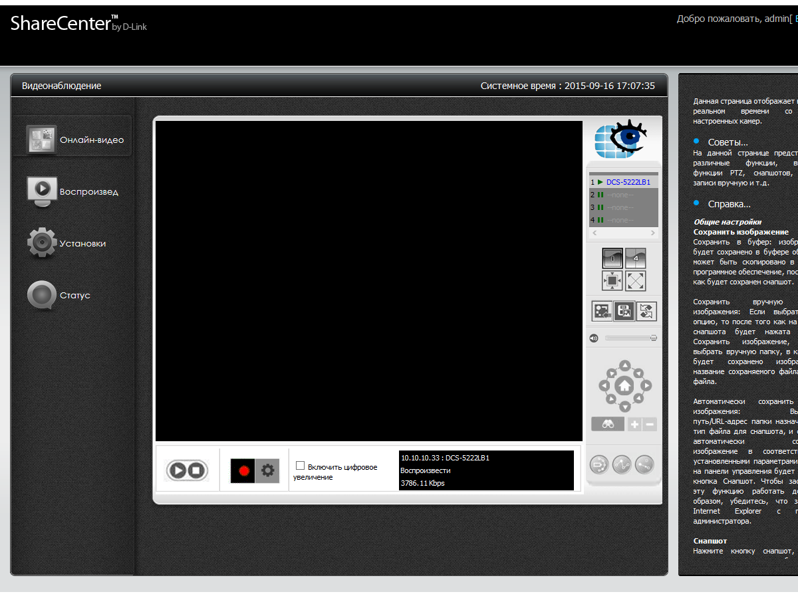Click the 3786.11 Kbps bitrate text

click(422, 483)
